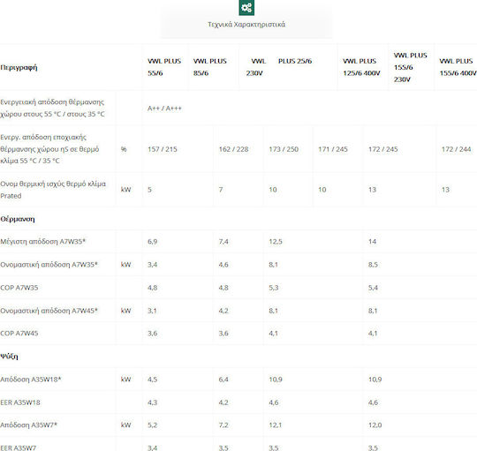Click value 7,4 in Μέγιστη απόδοση row
Viewport: 477px width, 451px height.
223,242
